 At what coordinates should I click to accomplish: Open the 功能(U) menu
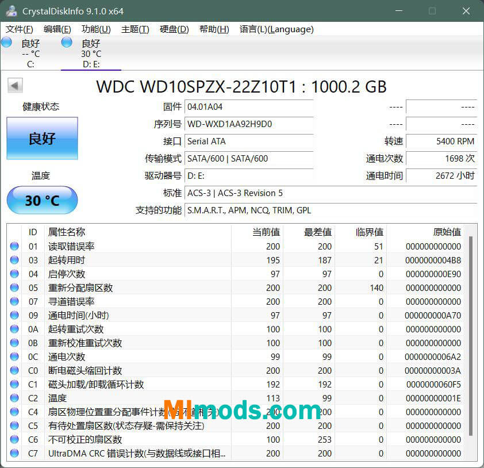point(96,29)
